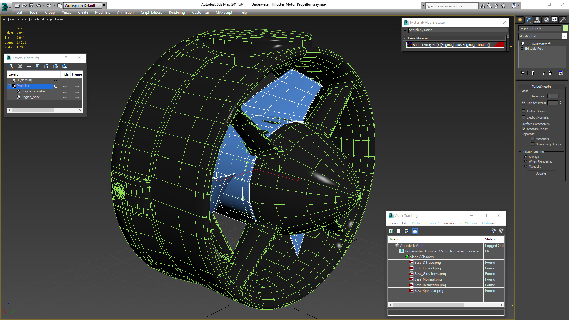Screen dimensions: 569x320
Task: Click the TurboSmooth Update button
Action: [x=541, y=173]
